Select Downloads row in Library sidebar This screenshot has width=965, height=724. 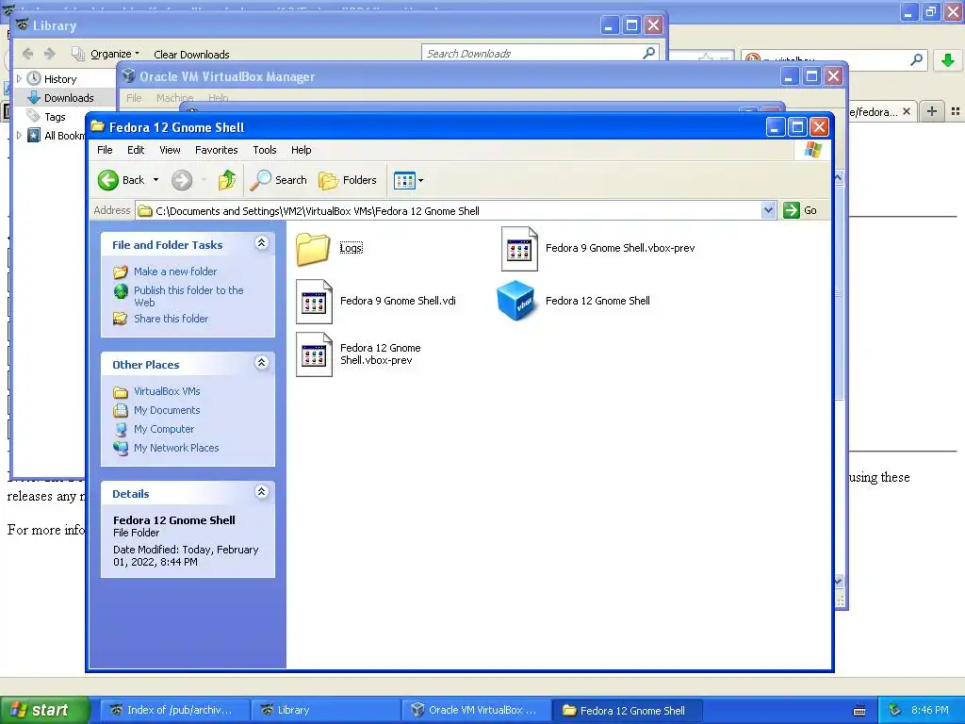coord(64,98)
